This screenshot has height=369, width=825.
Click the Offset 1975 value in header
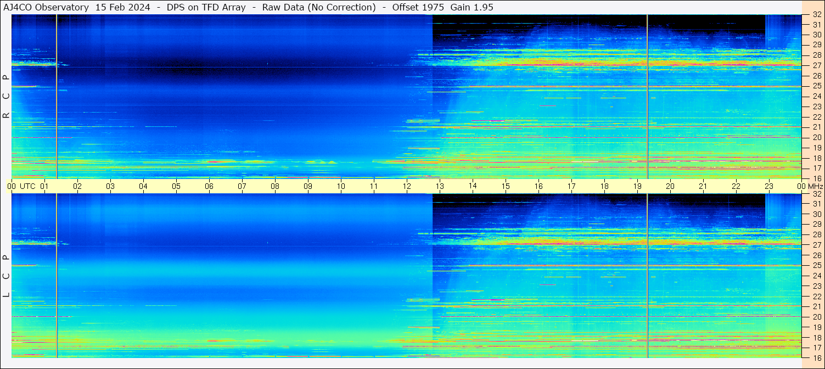(x=418, y=7)
